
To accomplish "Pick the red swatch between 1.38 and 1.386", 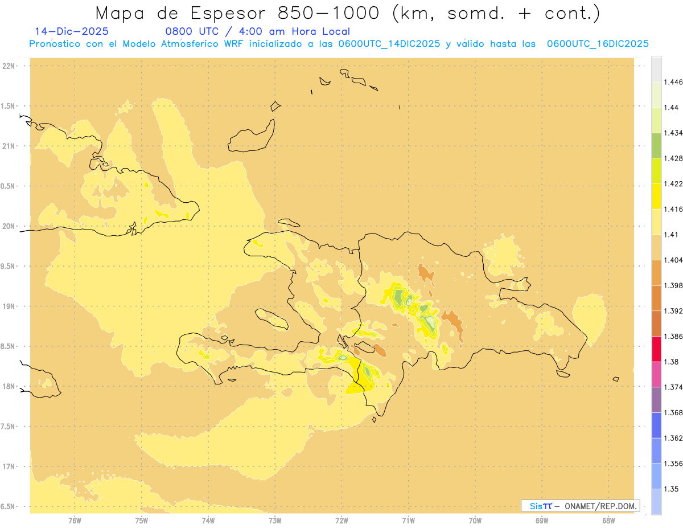I will tap(656, 349).
